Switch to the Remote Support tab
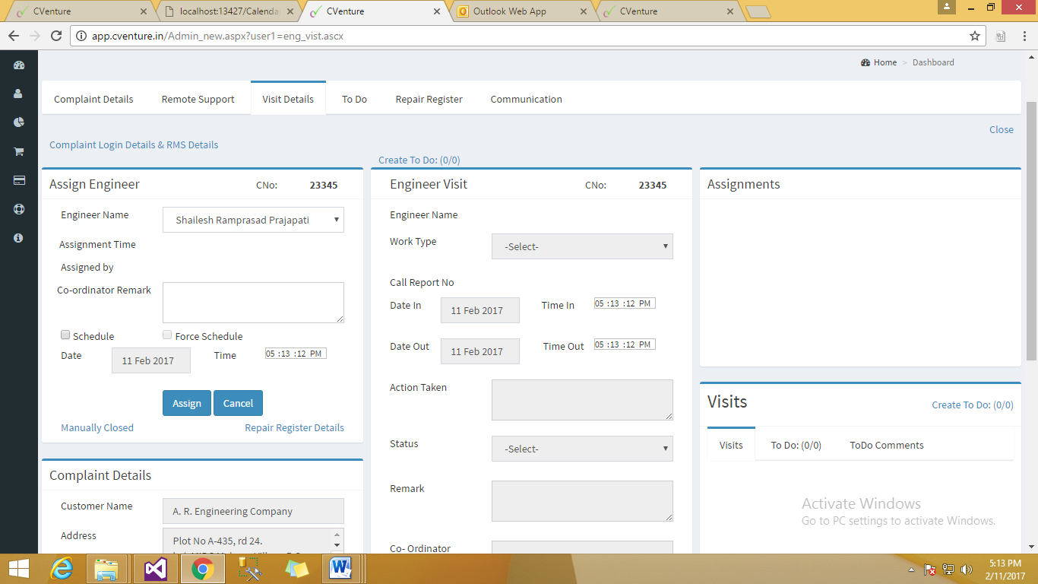Screen dimensions: 1038x584 [x=198, y=99]
